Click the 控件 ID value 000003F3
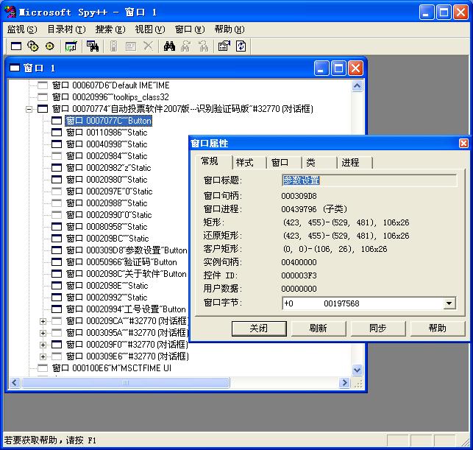This screenshot has width=473, height=450. [299, 275]
